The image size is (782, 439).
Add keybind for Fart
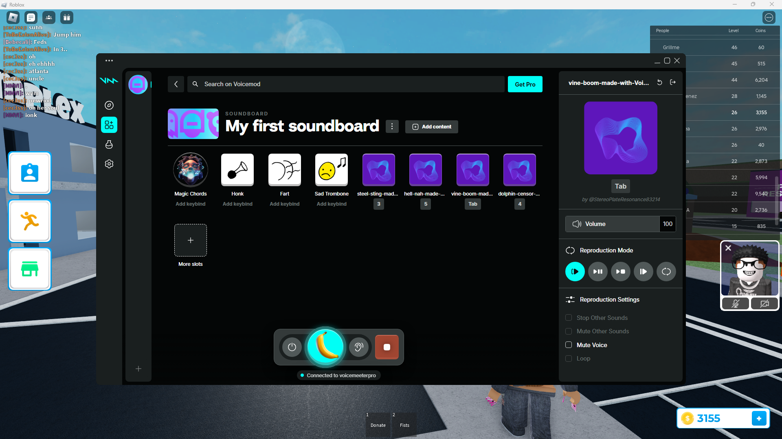pyautogui.click(x=285, y=204)
